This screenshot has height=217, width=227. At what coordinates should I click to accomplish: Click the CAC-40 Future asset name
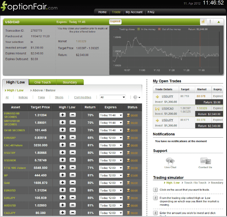[x=13, y=145]
